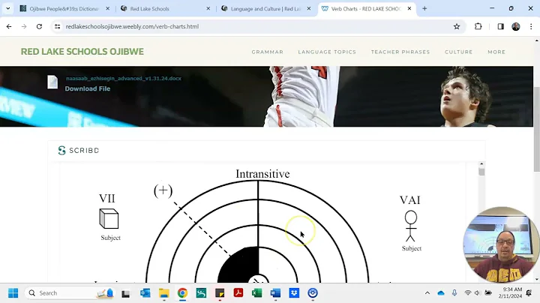
Task: Open Task View on the taskbar
Action: (x=126, y=293)
